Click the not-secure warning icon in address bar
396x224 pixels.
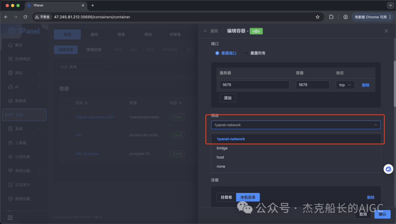37,17
